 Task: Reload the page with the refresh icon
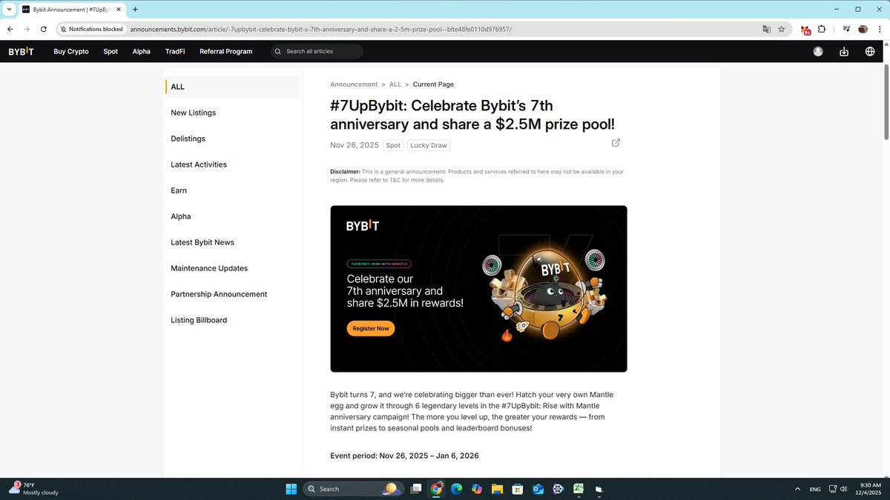(44, 29)
